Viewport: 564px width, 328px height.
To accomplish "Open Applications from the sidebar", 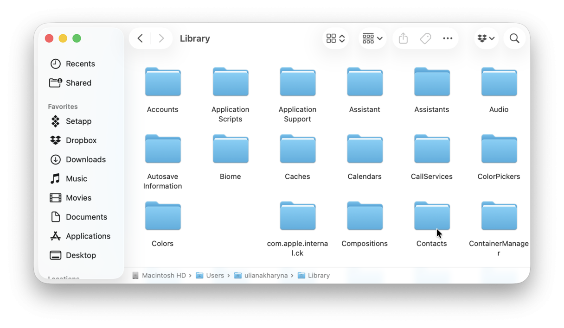I will point(88,236).
